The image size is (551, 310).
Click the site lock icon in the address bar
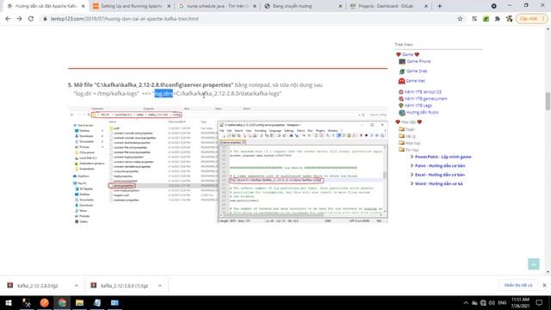(45, 19)
